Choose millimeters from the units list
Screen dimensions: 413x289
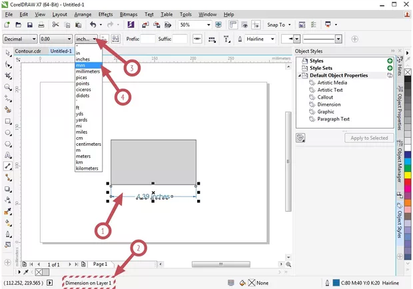point(89,72)
